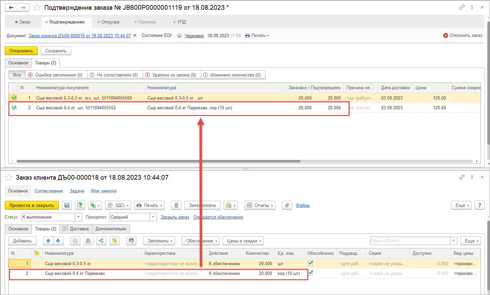490x295 pixels.
Task: Click the horizontal scrollbar in confirmation table
Action: pyautogui.click(x=158, y=161)
